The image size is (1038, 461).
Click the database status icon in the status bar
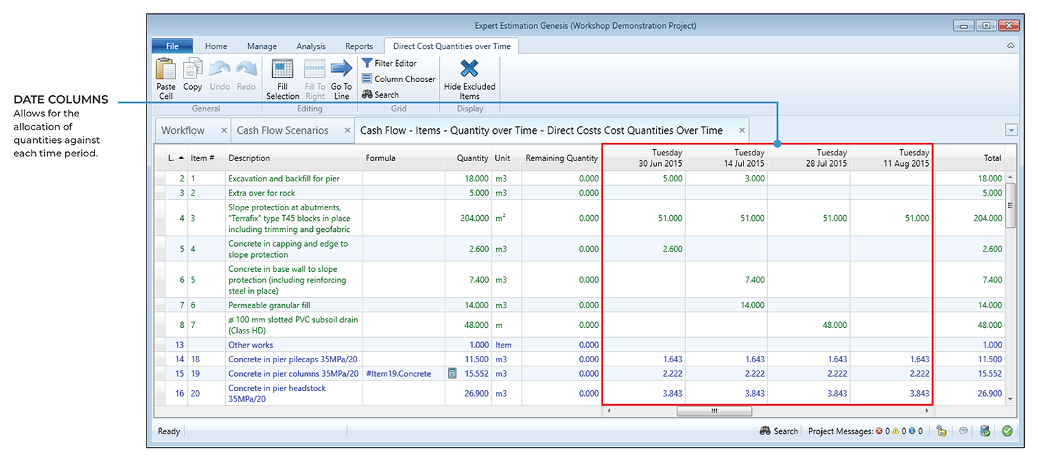tap(985, 431)
